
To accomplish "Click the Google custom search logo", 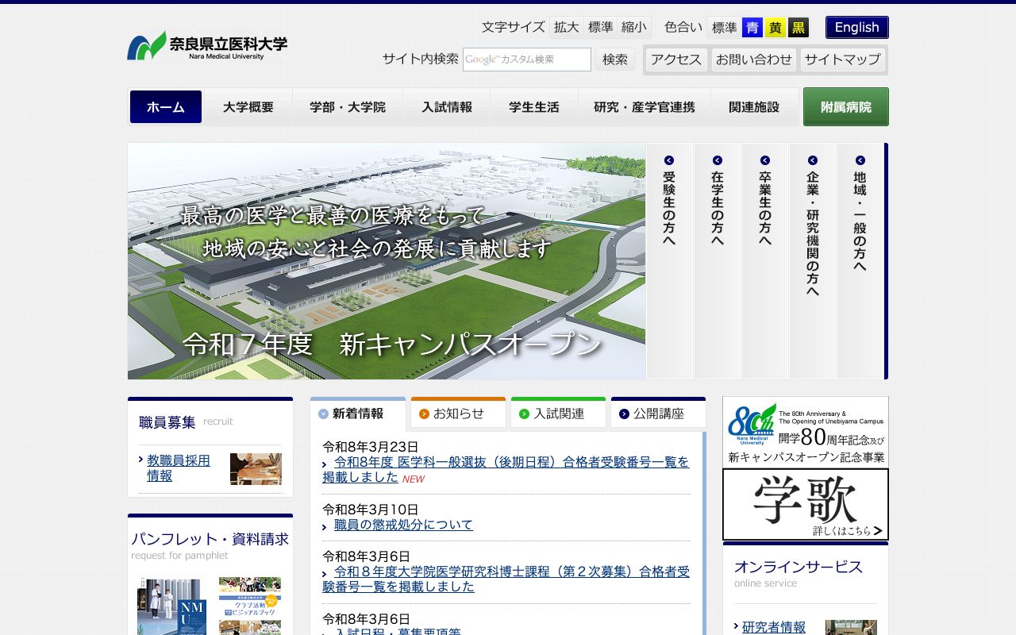I will (x=482, y=59).
